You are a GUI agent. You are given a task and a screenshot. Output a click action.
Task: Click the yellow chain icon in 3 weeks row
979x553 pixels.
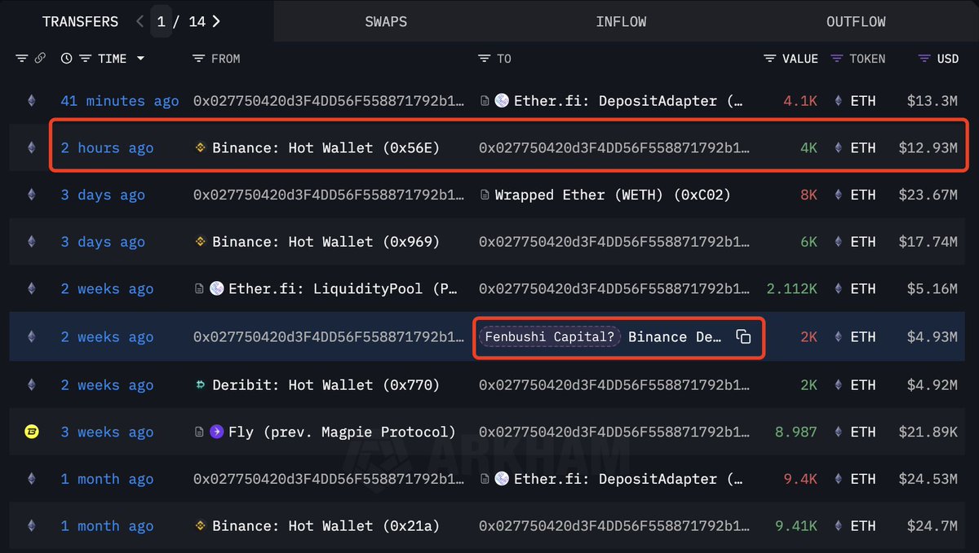click(x=31, y=432)
